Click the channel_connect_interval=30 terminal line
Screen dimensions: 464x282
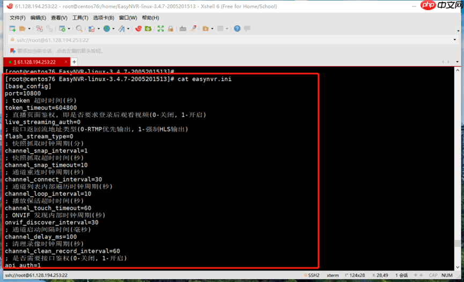53,179
